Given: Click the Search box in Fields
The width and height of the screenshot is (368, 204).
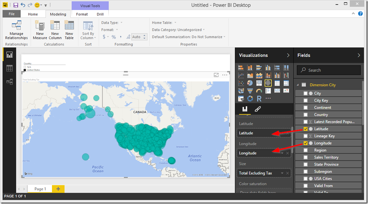Looking at the screenshot, I should [x=329, y=70].
